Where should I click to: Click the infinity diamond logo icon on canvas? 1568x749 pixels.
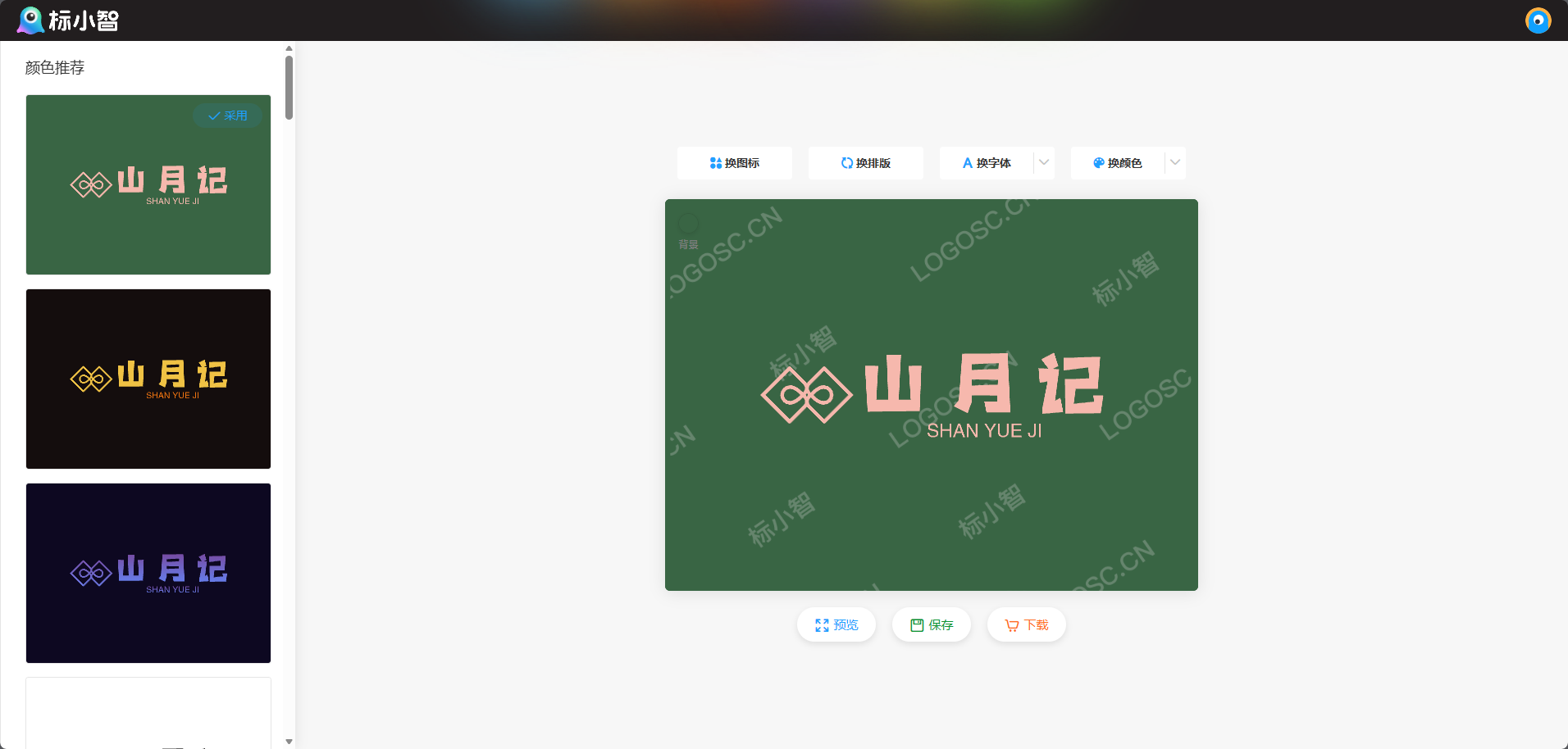(x=807, y=395)
